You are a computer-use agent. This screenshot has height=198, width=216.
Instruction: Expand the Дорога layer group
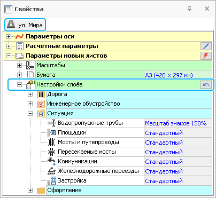click(x=30, y=94)
